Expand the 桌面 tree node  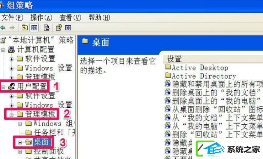20,142
